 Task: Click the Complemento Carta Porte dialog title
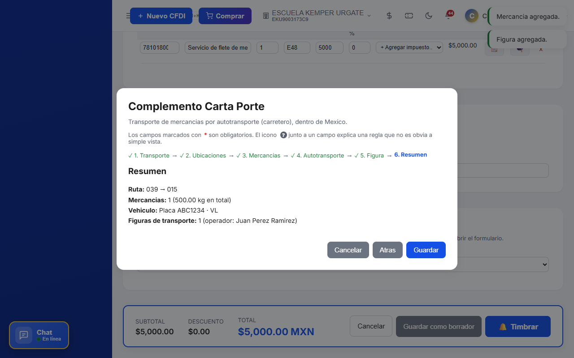pos(196,107)
